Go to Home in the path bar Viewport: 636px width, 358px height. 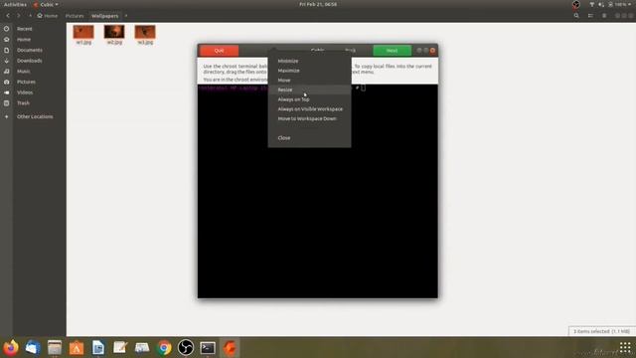48,16
